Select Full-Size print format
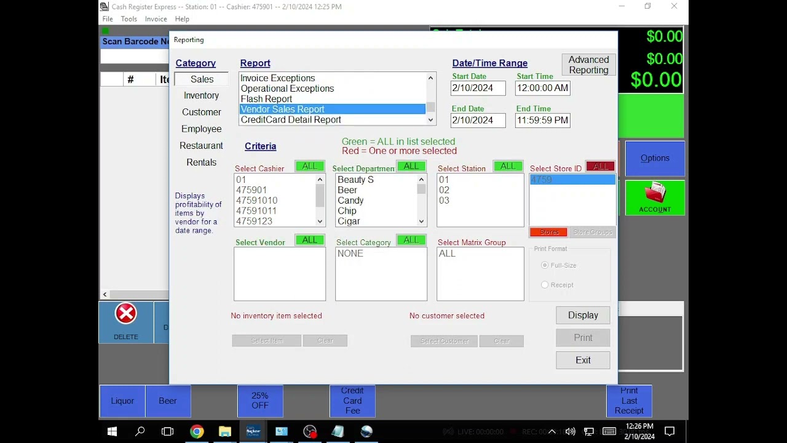This screenshot has width=787, height=443. [545, 265]
